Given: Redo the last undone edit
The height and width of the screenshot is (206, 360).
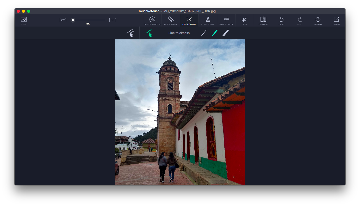Looking at the screenshot, I should [300, 21].
